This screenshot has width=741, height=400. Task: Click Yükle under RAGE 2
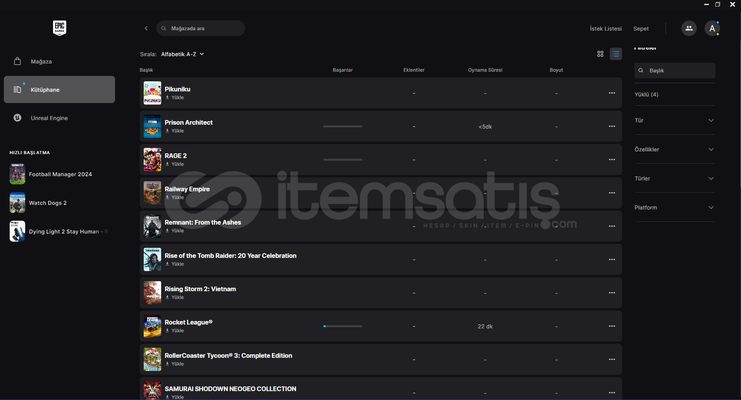pos(175,164)
